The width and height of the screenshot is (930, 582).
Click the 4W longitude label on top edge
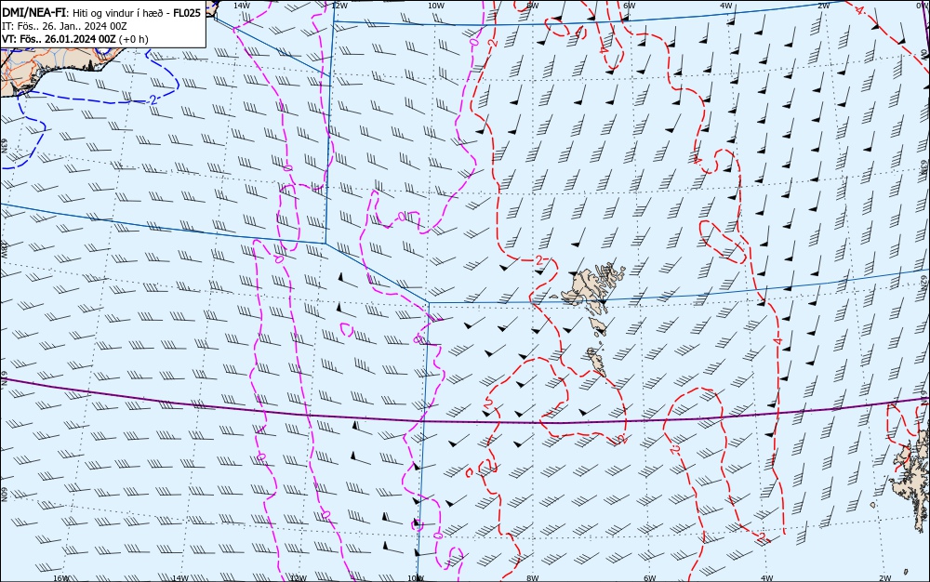[726, 5]
